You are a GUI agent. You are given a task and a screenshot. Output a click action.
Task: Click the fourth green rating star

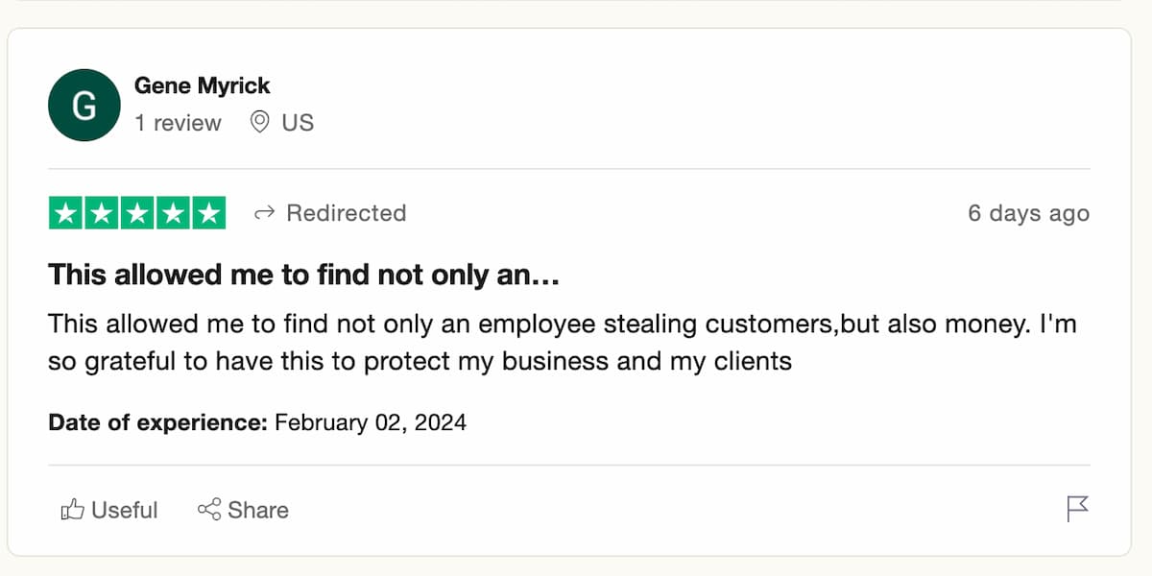click(x=173, y=213)
